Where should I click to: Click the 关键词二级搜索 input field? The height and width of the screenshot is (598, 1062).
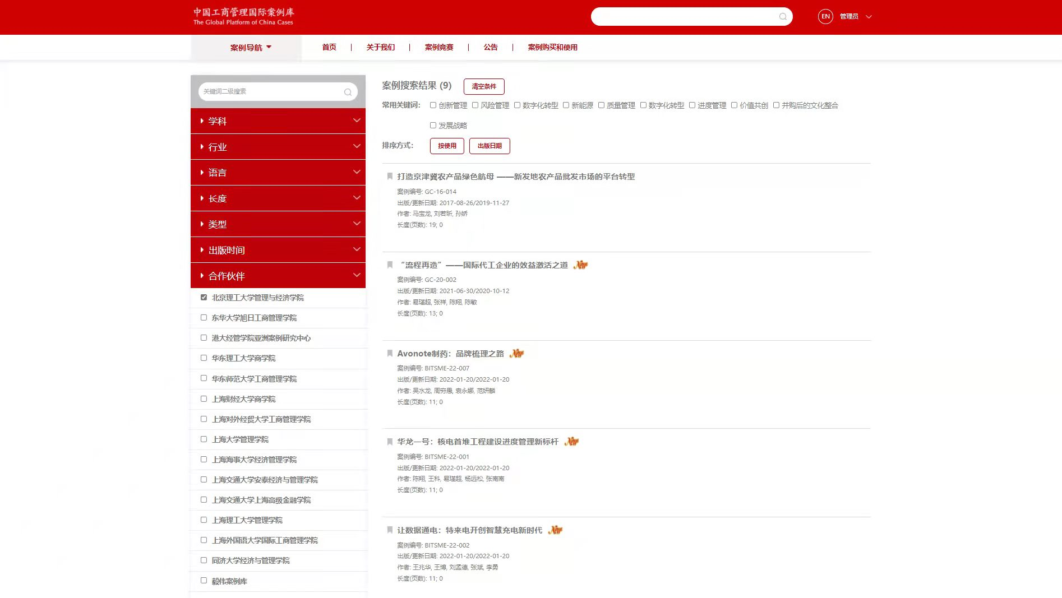coord(269,91)
